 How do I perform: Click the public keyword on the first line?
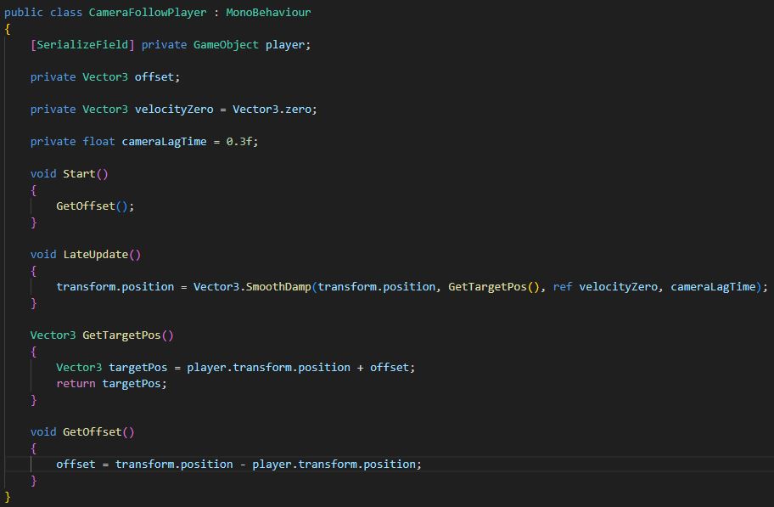24,13
